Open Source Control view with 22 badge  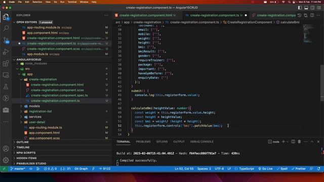(6, 40)
